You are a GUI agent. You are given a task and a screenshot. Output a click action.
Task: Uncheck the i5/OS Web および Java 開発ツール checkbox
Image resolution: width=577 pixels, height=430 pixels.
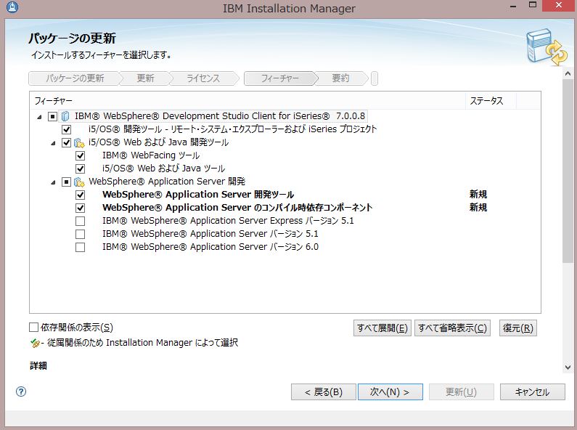pos(66,143)
